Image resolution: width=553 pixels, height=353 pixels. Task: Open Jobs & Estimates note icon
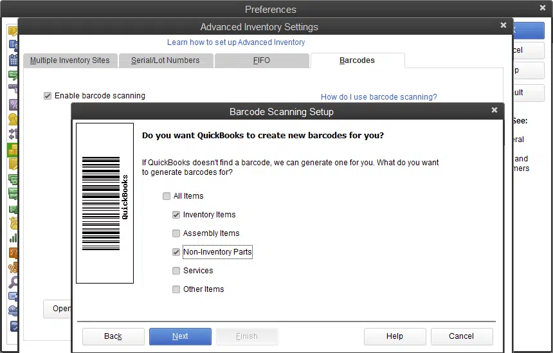coord(13,165)
